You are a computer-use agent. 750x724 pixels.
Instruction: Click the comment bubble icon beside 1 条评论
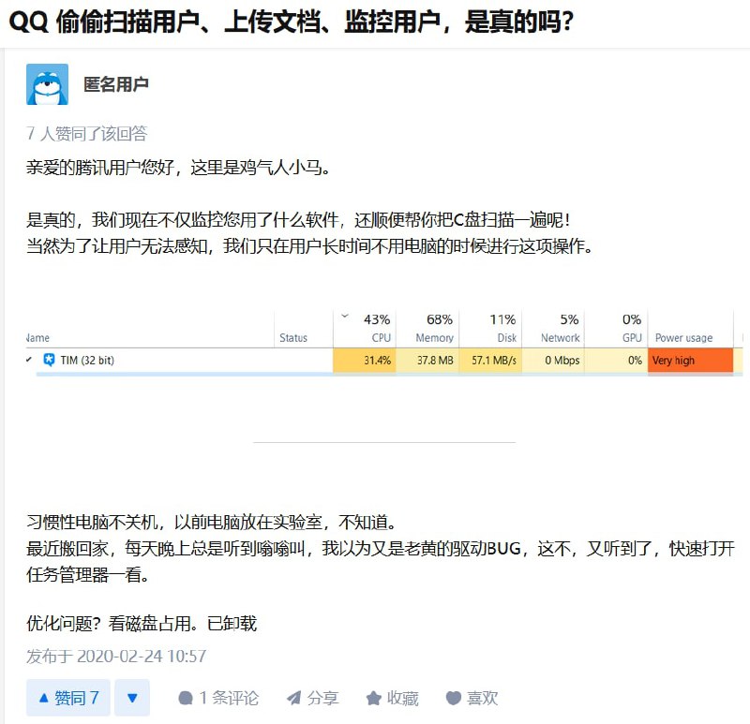187,698
